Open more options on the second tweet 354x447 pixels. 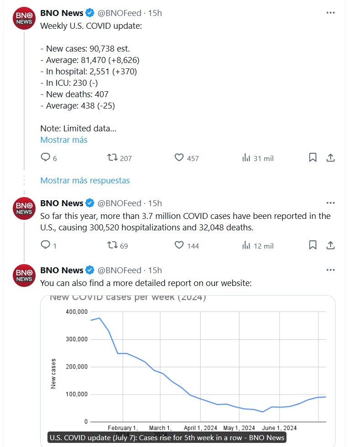(x=331, y=203)
